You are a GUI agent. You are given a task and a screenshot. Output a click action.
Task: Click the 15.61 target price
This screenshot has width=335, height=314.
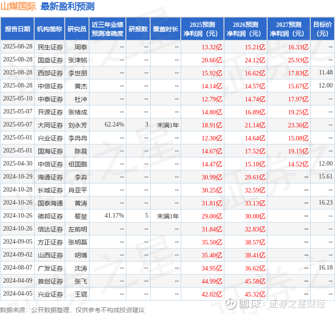coord(326,176)
